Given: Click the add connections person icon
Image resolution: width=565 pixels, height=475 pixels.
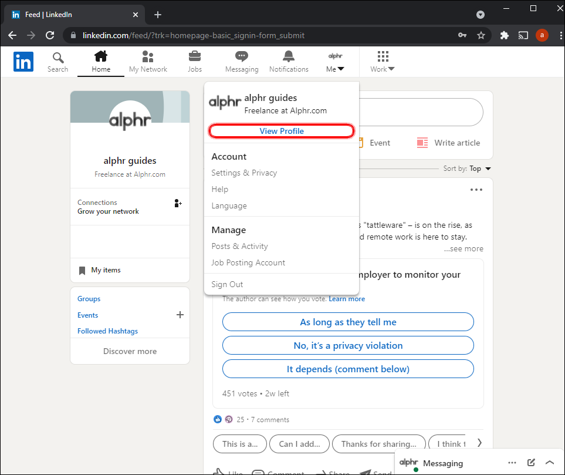Looking at the screenshot, I should [x=178, y=203].
